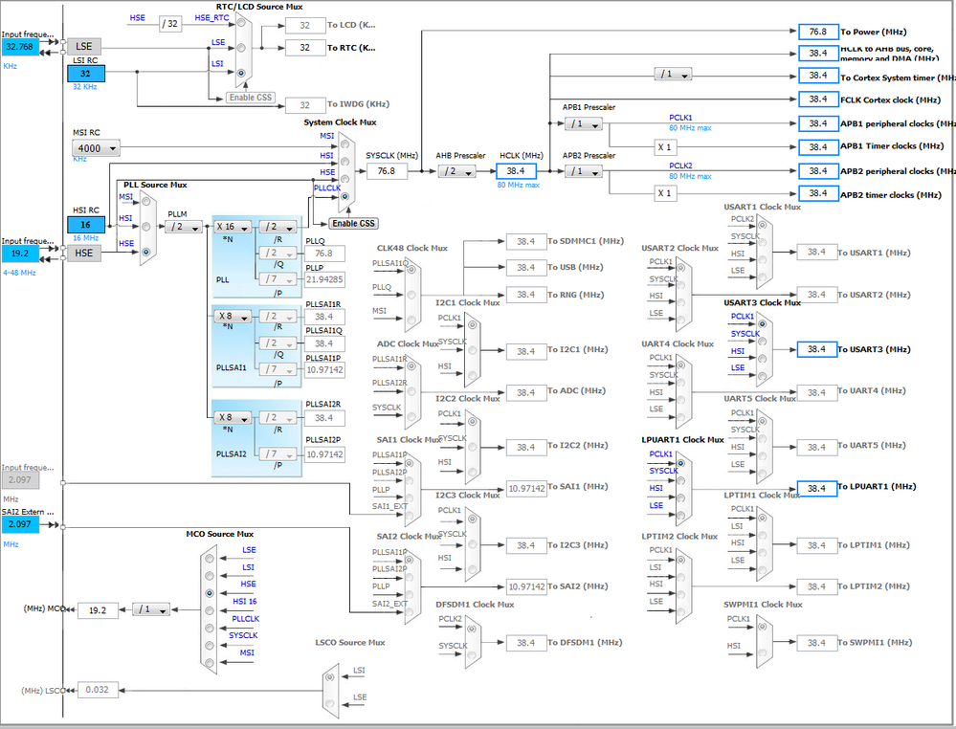Select HSE radio in System Clock Mux
The image size is (956, 729).
(x=345, y=179)
